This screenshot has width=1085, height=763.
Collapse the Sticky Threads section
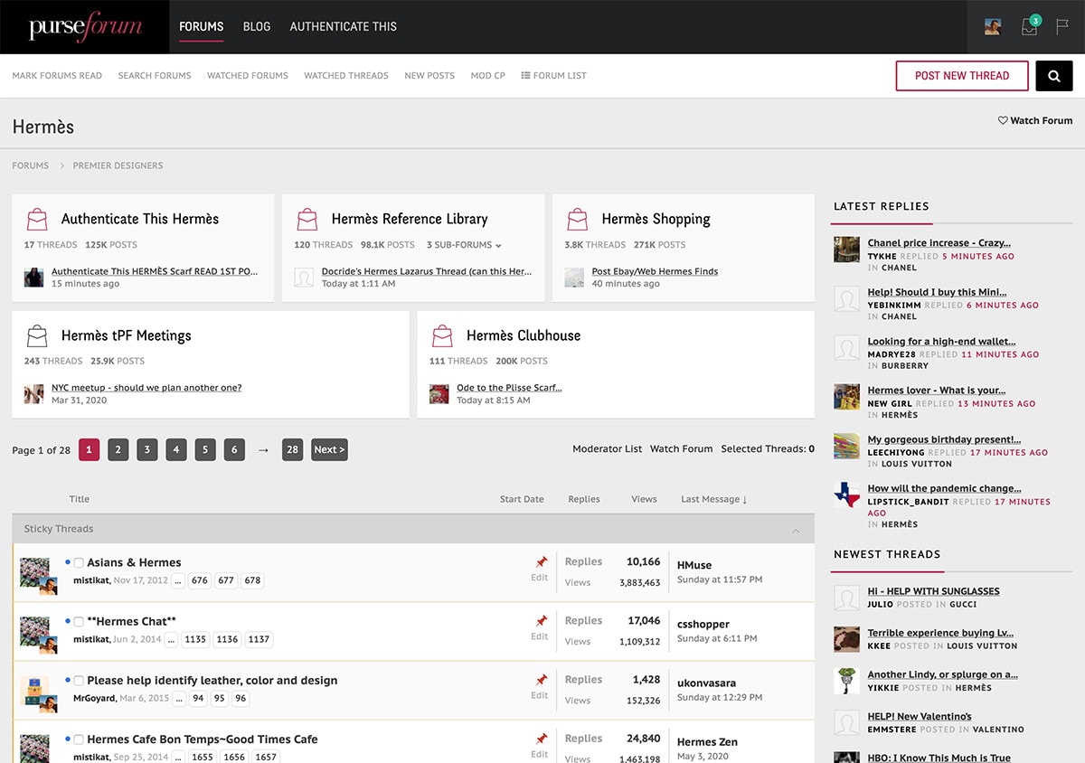click(x=796, y=530)
